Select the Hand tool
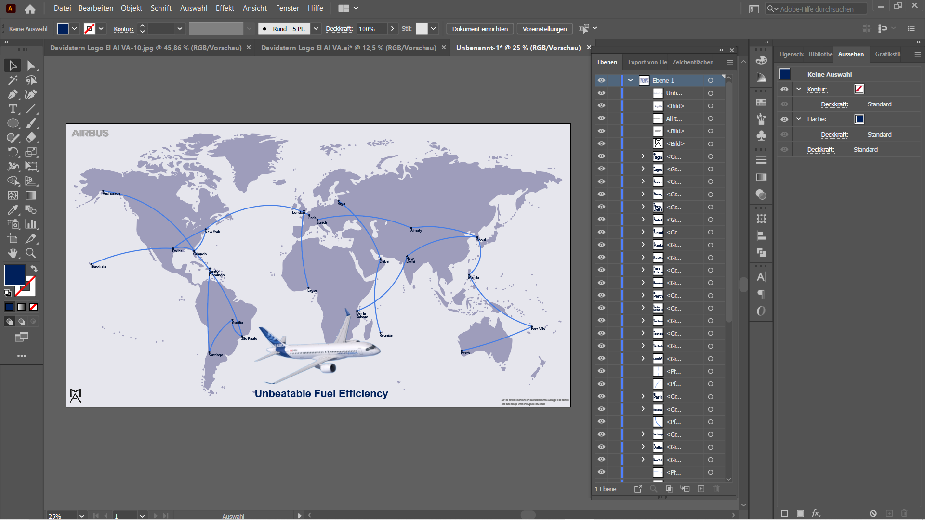The image size is (925, 520). [13, 253]
